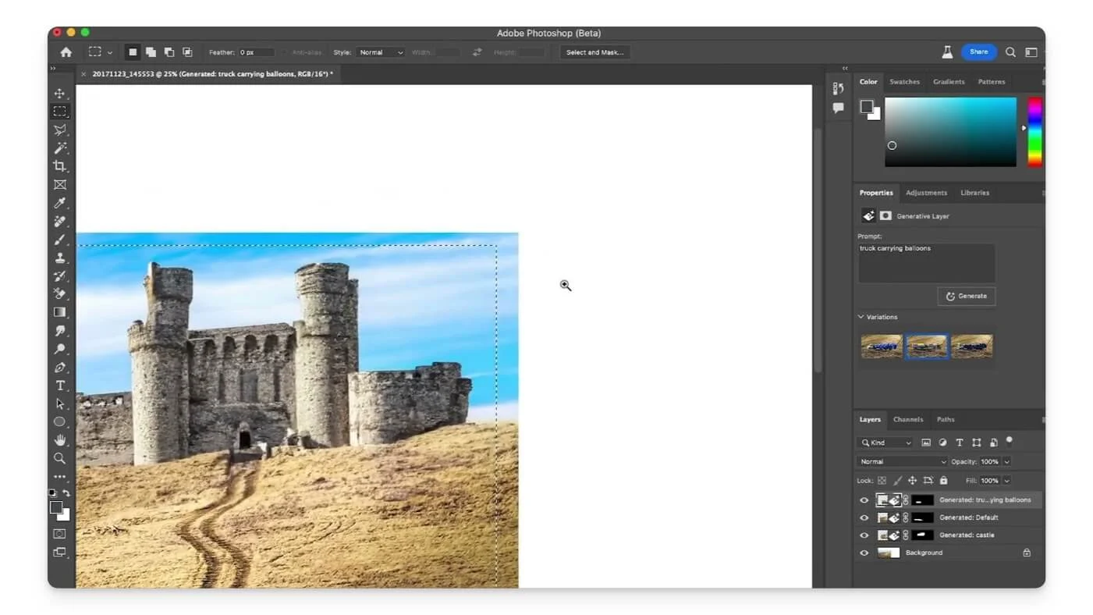Image resolution: width=1093 pixels, height=615 pixels.
Task: Choose the Eyedropper tool
Action: coord(59,203)
